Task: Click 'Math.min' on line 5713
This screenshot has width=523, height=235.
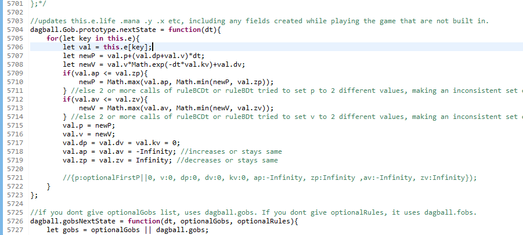Action: (x=193, y=108)
